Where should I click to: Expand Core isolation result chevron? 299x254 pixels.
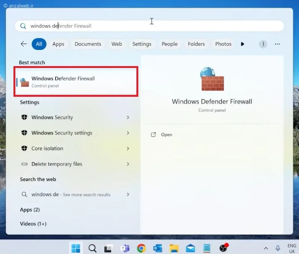click(x=128, y=148)
